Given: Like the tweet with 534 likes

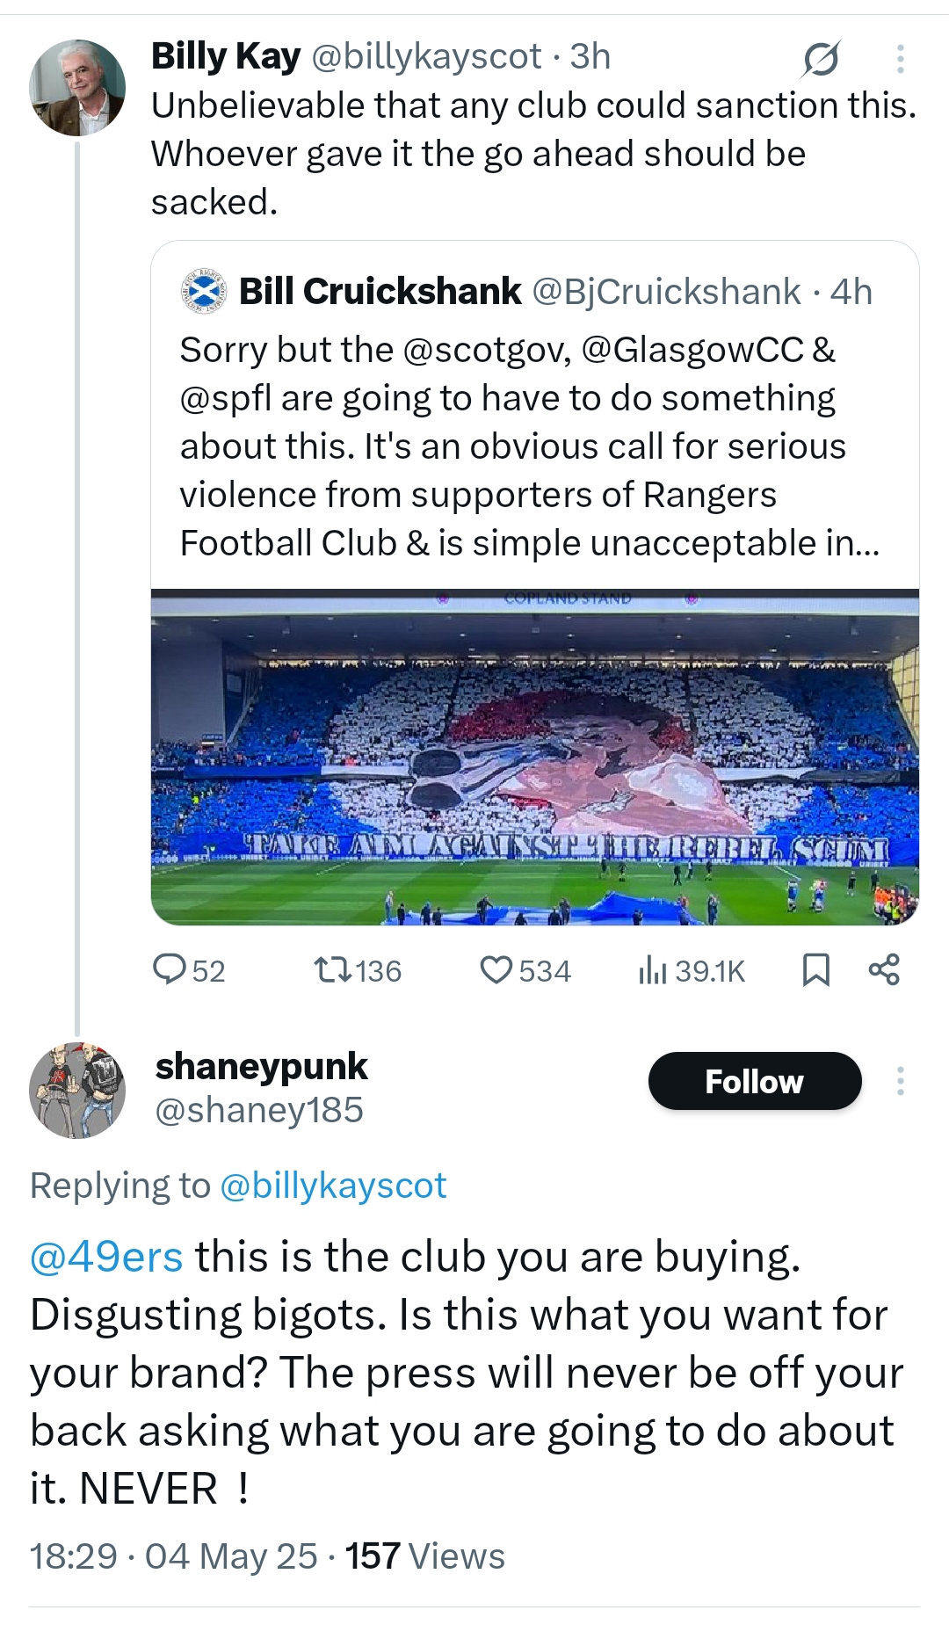Looking at the screenshot, I should click(x=525, y=970).
